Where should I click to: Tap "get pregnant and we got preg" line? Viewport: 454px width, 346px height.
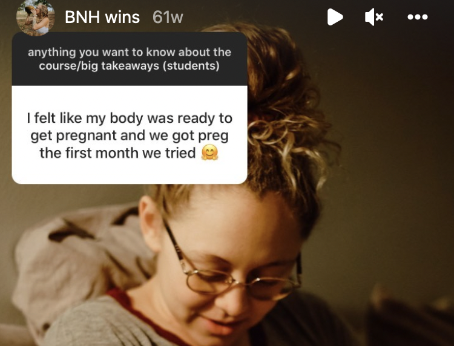coord(130,135)
